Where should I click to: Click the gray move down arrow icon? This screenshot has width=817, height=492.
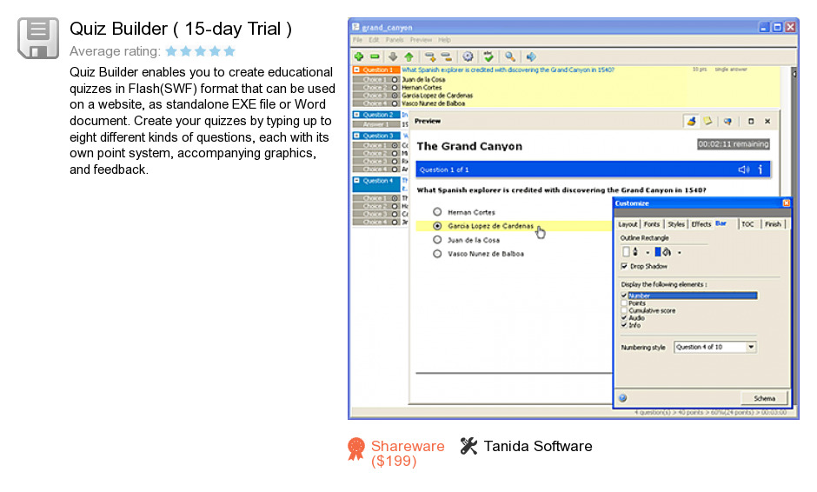point(393,57)
